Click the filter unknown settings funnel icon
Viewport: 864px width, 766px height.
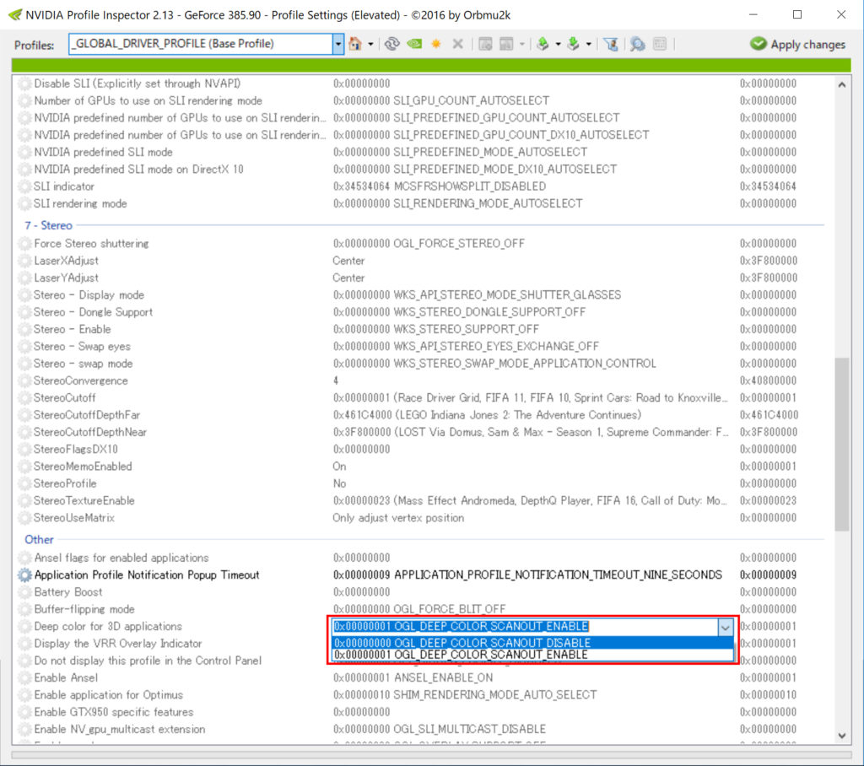[x=611, y=44]
